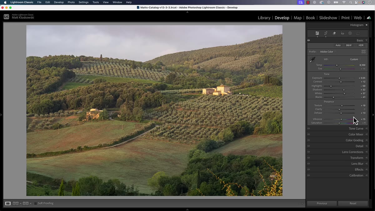Toggle Transform panel eye switch
Viewport: 375px width, 211px height.
[308, 158]
